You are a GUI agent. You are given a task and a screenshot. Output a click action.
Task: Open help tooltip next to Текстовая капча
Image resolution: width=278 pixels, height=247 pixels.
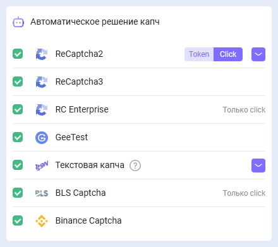[135, 166]
